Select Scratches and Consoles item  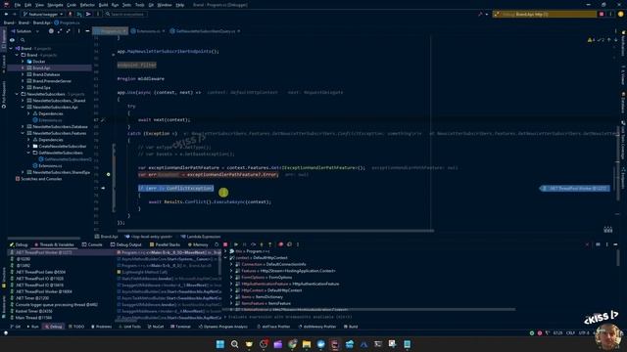(x=39, y=179)
